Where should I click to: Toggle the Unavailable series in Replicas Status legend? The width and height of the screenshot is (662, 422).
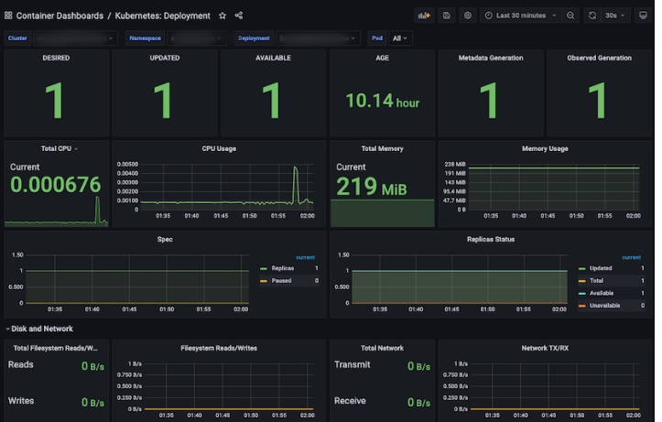604,306
